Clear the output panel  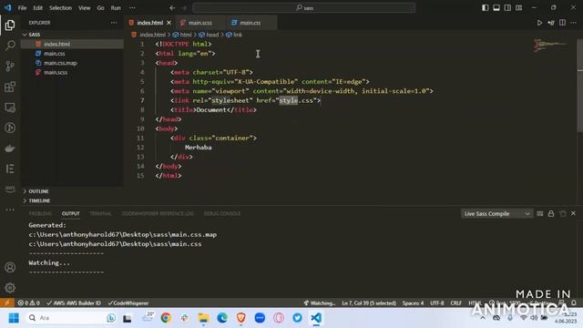pyautogui.click(x=540, y=213)
